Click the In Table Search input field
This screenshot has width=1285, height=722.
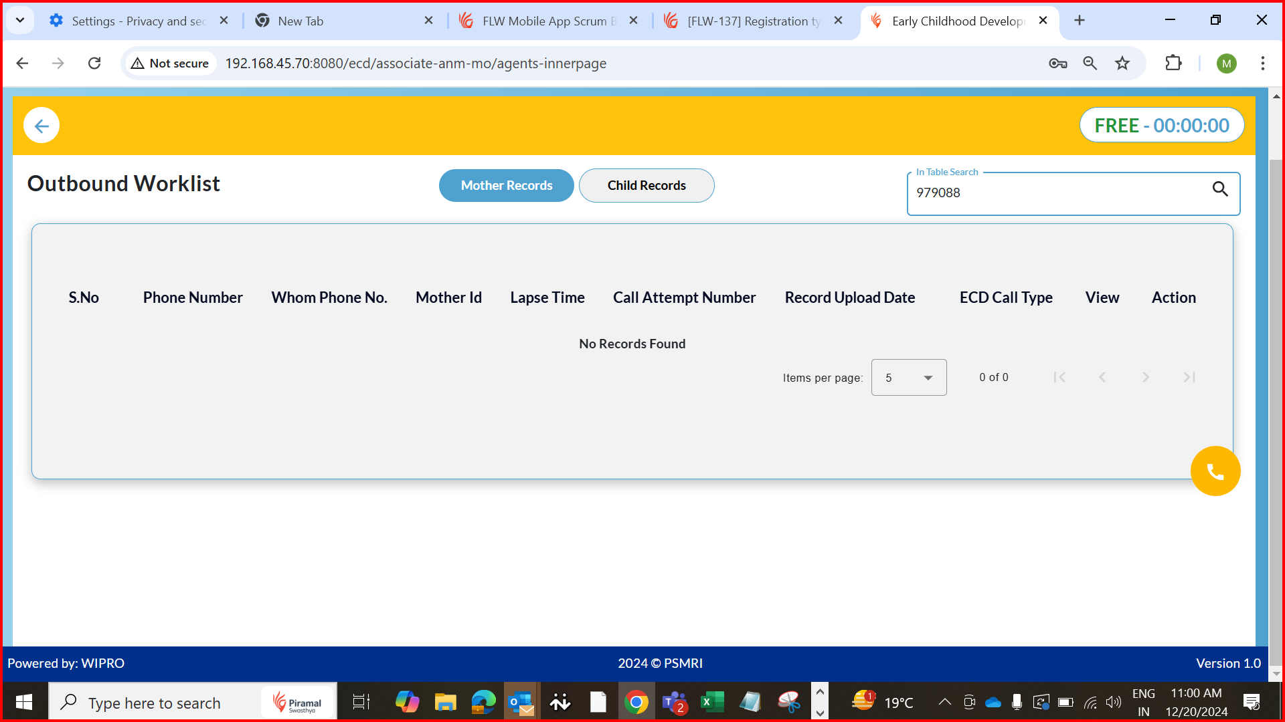tap(1057, 193)
